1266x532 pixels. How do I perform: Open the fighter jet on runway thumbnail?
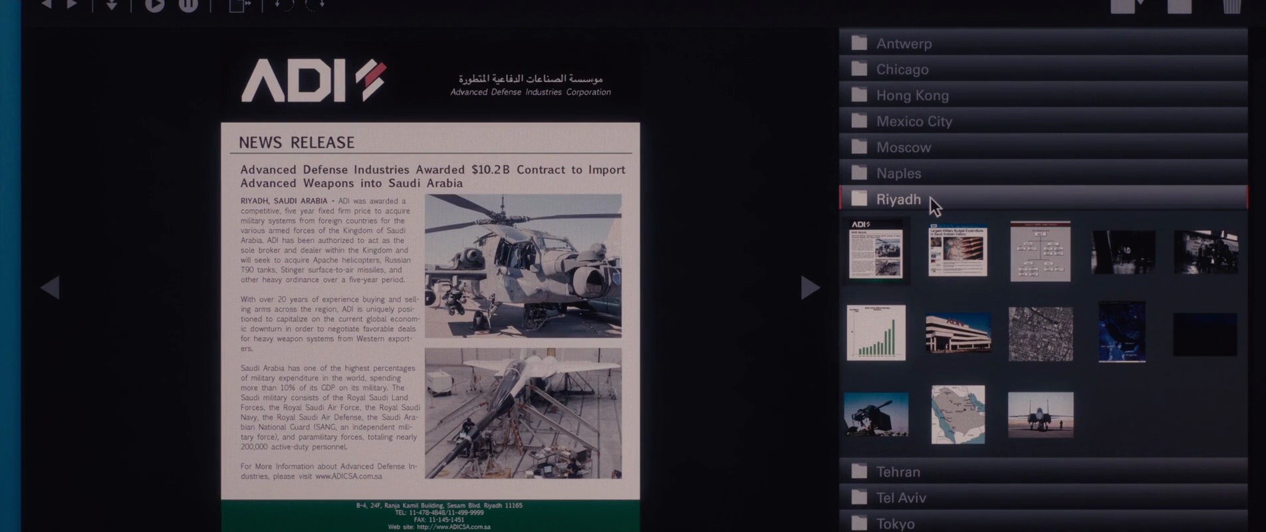click(x=1041, y=414)
